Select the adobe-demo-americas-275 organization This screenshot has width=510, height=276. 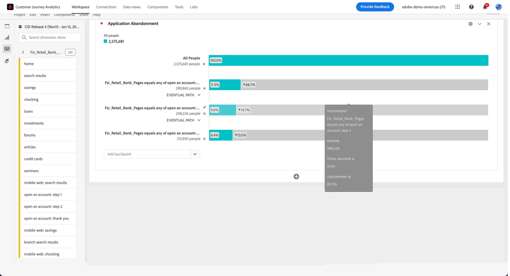click(x=424, y=7)
